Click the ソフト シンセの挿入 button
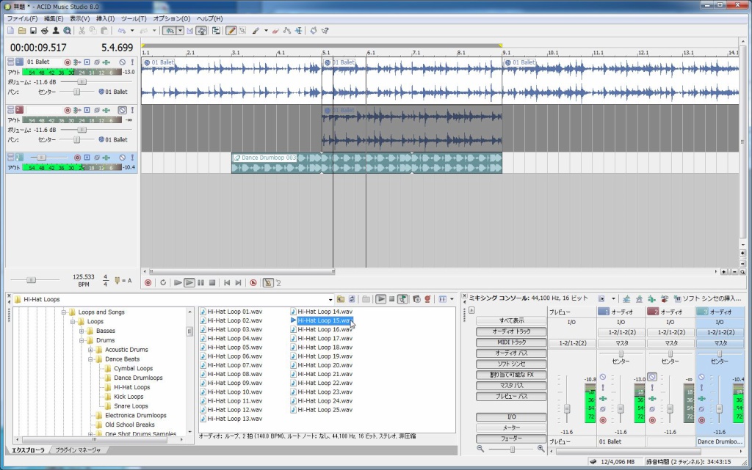 point(707,298)
